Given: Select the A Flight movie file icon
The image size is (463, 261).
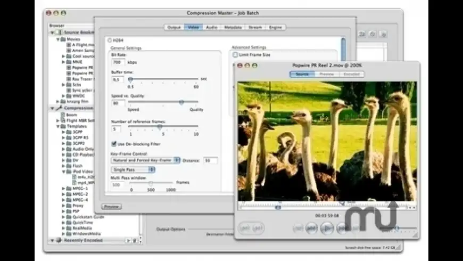Looking at the screenshot, I should [69, 45].
